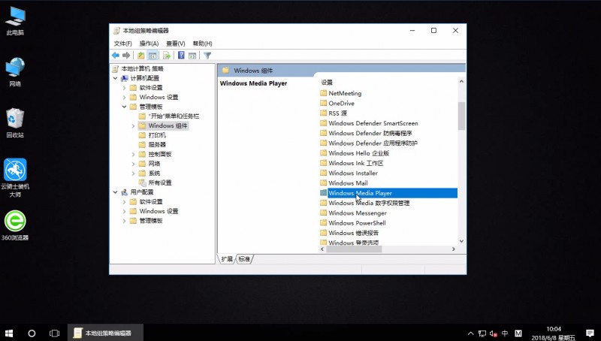Select the RSS 源 folder
Screen dimensions: 601x341
coord(337,113)
